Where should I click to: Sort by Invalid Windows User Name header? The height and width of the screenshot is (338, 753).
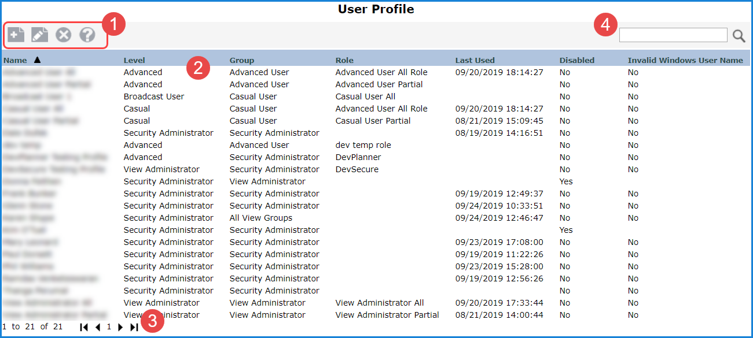click(685, 60)
